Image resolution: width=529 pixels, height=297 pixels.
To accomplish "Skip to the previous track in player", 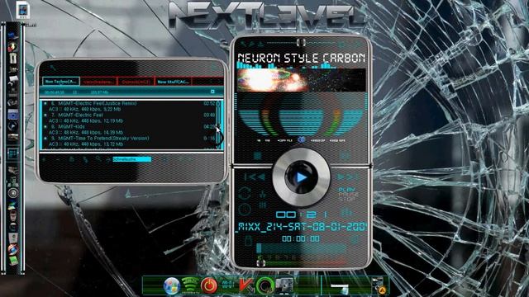I will click(255, 177).
